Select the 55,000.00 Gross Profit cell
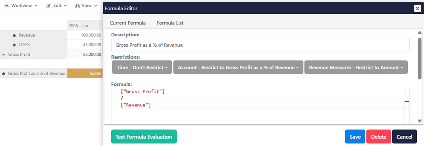Image resolution: width=424 pixels, height=146 pixels. tap(85, 55)
